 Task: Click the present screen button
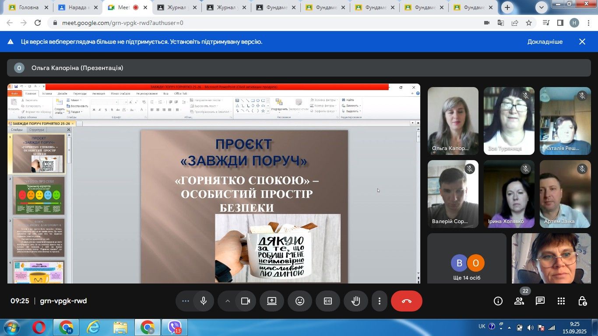[x=272, y=301]
